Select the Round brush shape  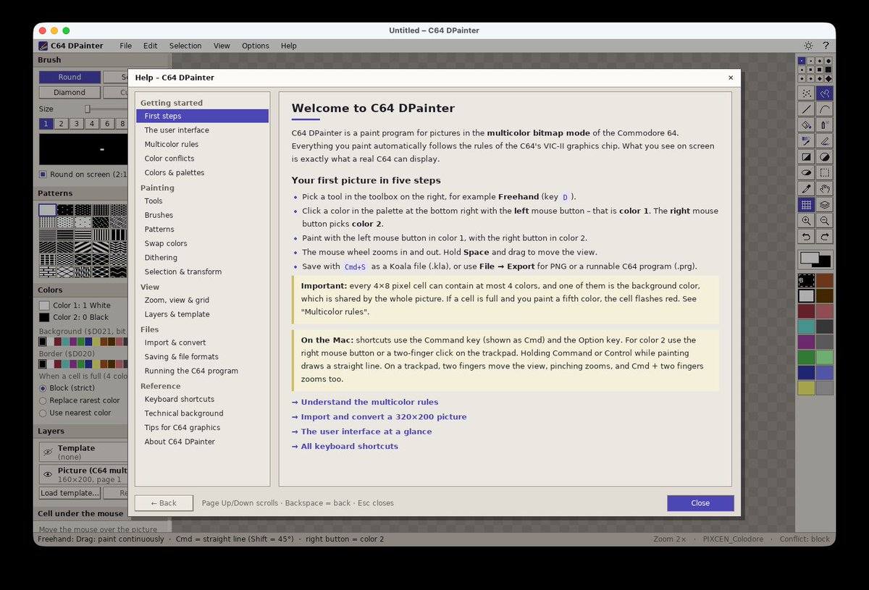(x=70, y=77)
